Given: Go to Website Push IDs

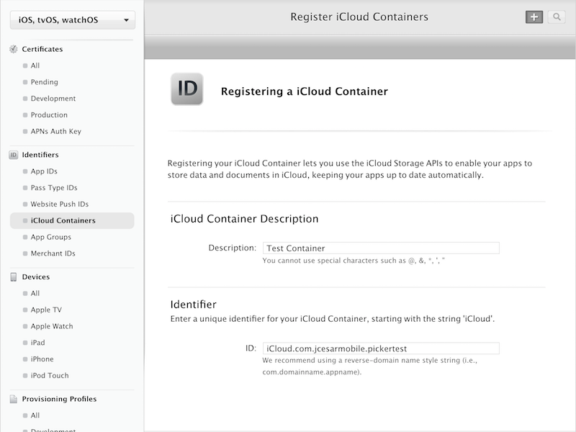Looking at the screenshot, I should pyautogui.click(x=60, y=204).
